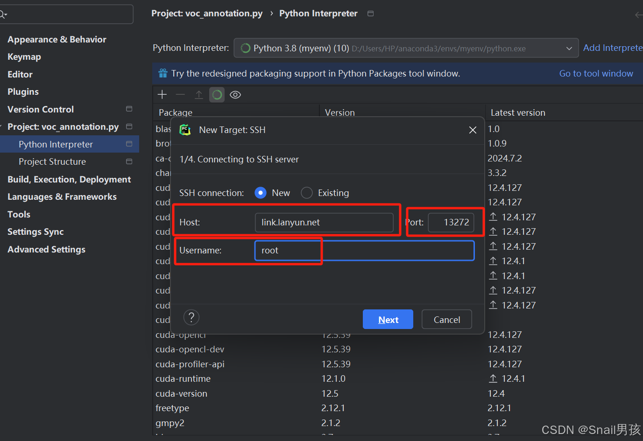This screenshot has width=643, height=441.
Task: Select the New SSH connection radio
Action: 261,193
